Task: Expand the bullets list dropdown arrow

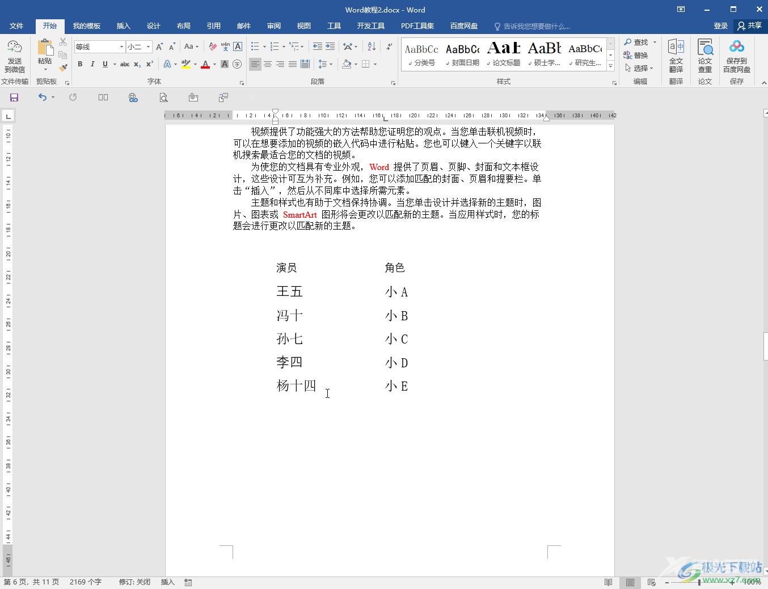Action: pyautogui.click(x=264, y=46)
